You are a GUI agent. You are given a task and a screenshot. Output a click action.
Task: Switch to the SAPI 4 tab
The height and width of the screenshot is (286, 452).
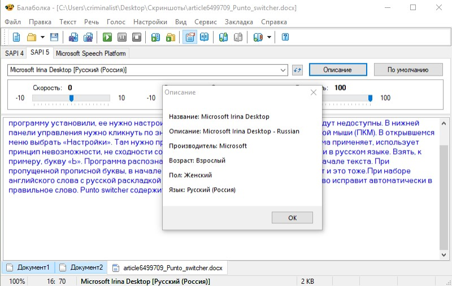coord(14,53)
